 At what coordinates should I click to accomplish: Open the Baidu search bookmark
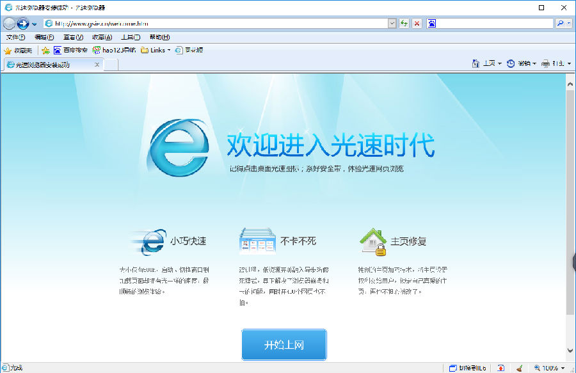[x=70, y=50]
